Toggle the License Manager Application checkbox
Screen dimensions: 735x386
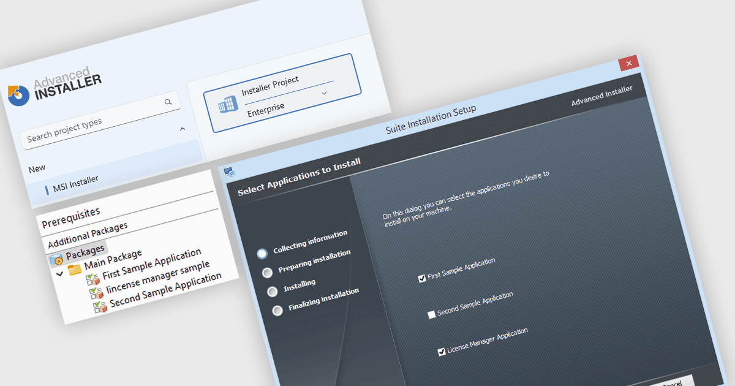[442, 351]
